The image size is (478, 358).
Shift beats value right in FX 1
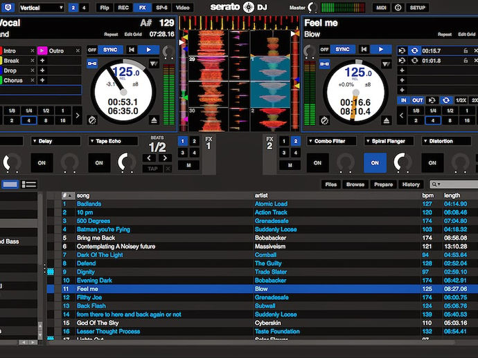[165, 158]
